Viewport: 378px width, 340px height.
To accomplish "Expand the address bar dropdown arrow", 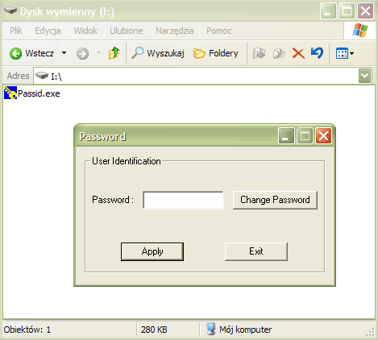I will coord(365,76).
